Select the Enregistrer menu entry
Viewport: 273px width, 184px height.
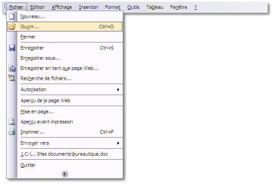tap(65, 48)
